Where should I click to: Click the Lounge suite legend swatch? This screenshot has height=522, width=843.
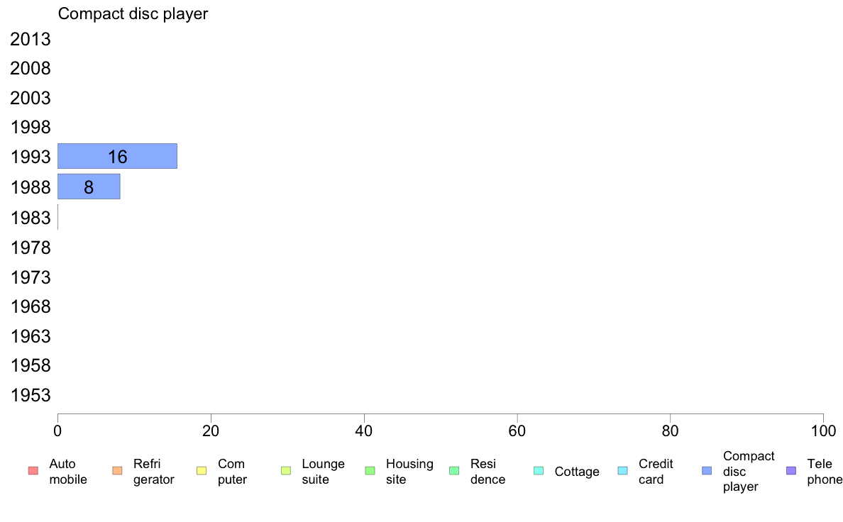[286, 471]
